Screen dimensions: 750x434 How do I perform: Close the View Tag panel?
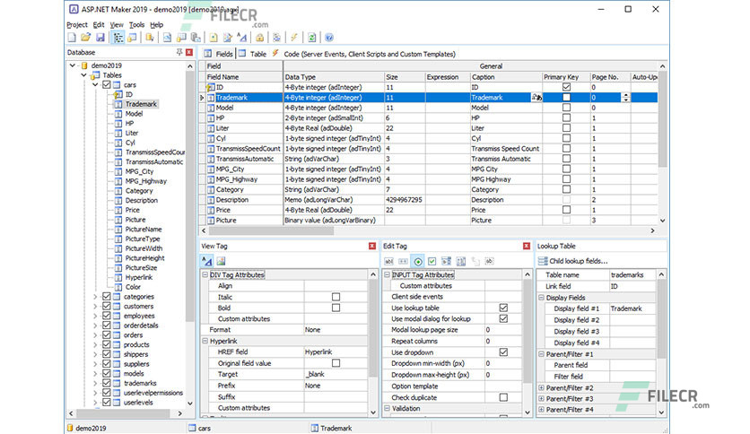point(372,246)
